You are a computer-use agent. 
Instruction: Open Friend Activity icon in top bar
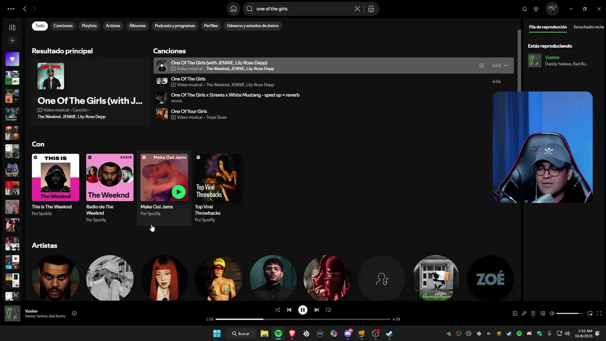pos(536,9)
